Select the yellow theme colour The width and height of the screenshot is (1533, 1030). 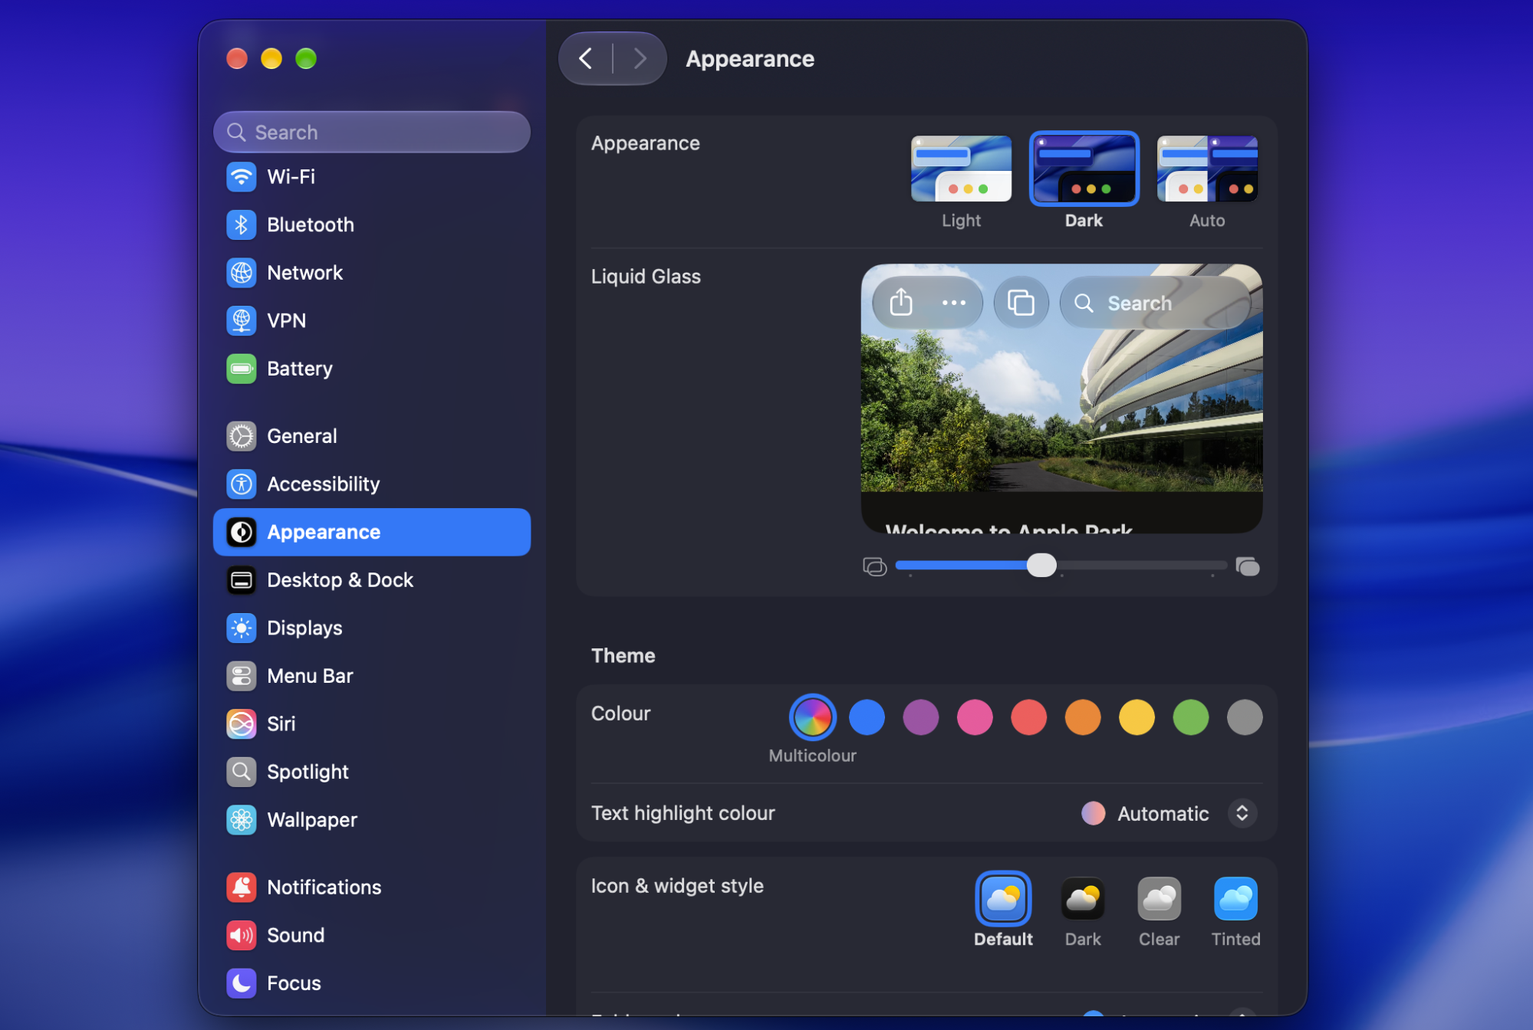(x=1137, y=718)
